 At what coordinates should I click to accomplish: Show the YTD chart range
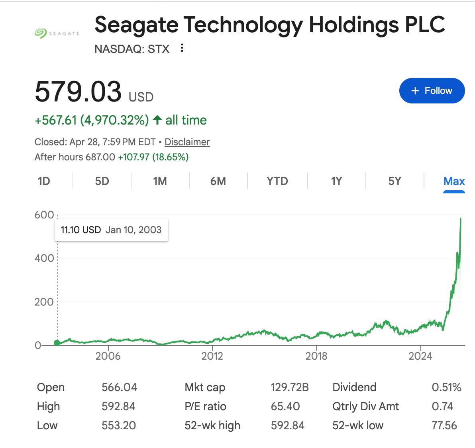pos(277,181)
